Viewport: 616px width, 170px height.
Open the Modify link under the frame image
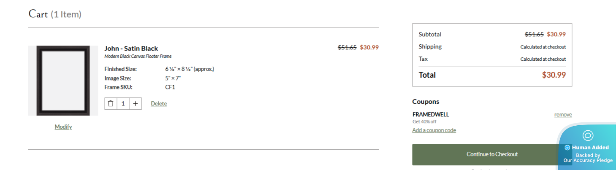[63, 127]
